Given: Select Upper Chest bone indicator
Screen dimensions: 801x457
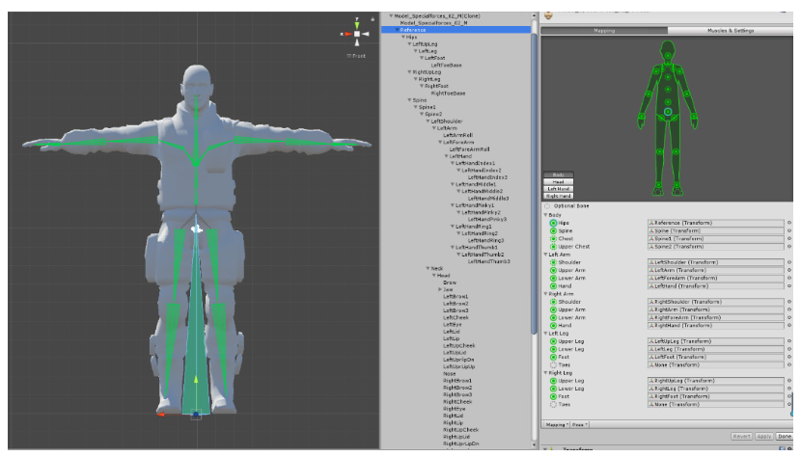Looking at the screenshot, I should (x=553, y=247).
